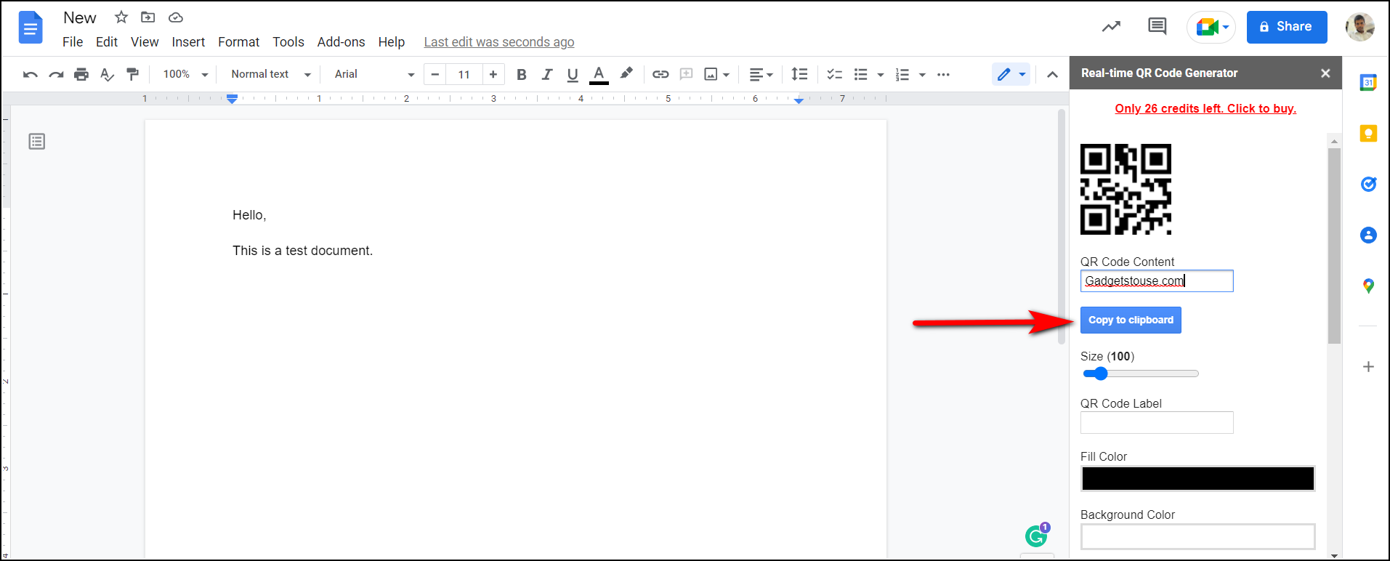Insert a link with the link icon
Image resolution: width=1390 pixels, height=561 pixels.
click(x=660, y=74)
